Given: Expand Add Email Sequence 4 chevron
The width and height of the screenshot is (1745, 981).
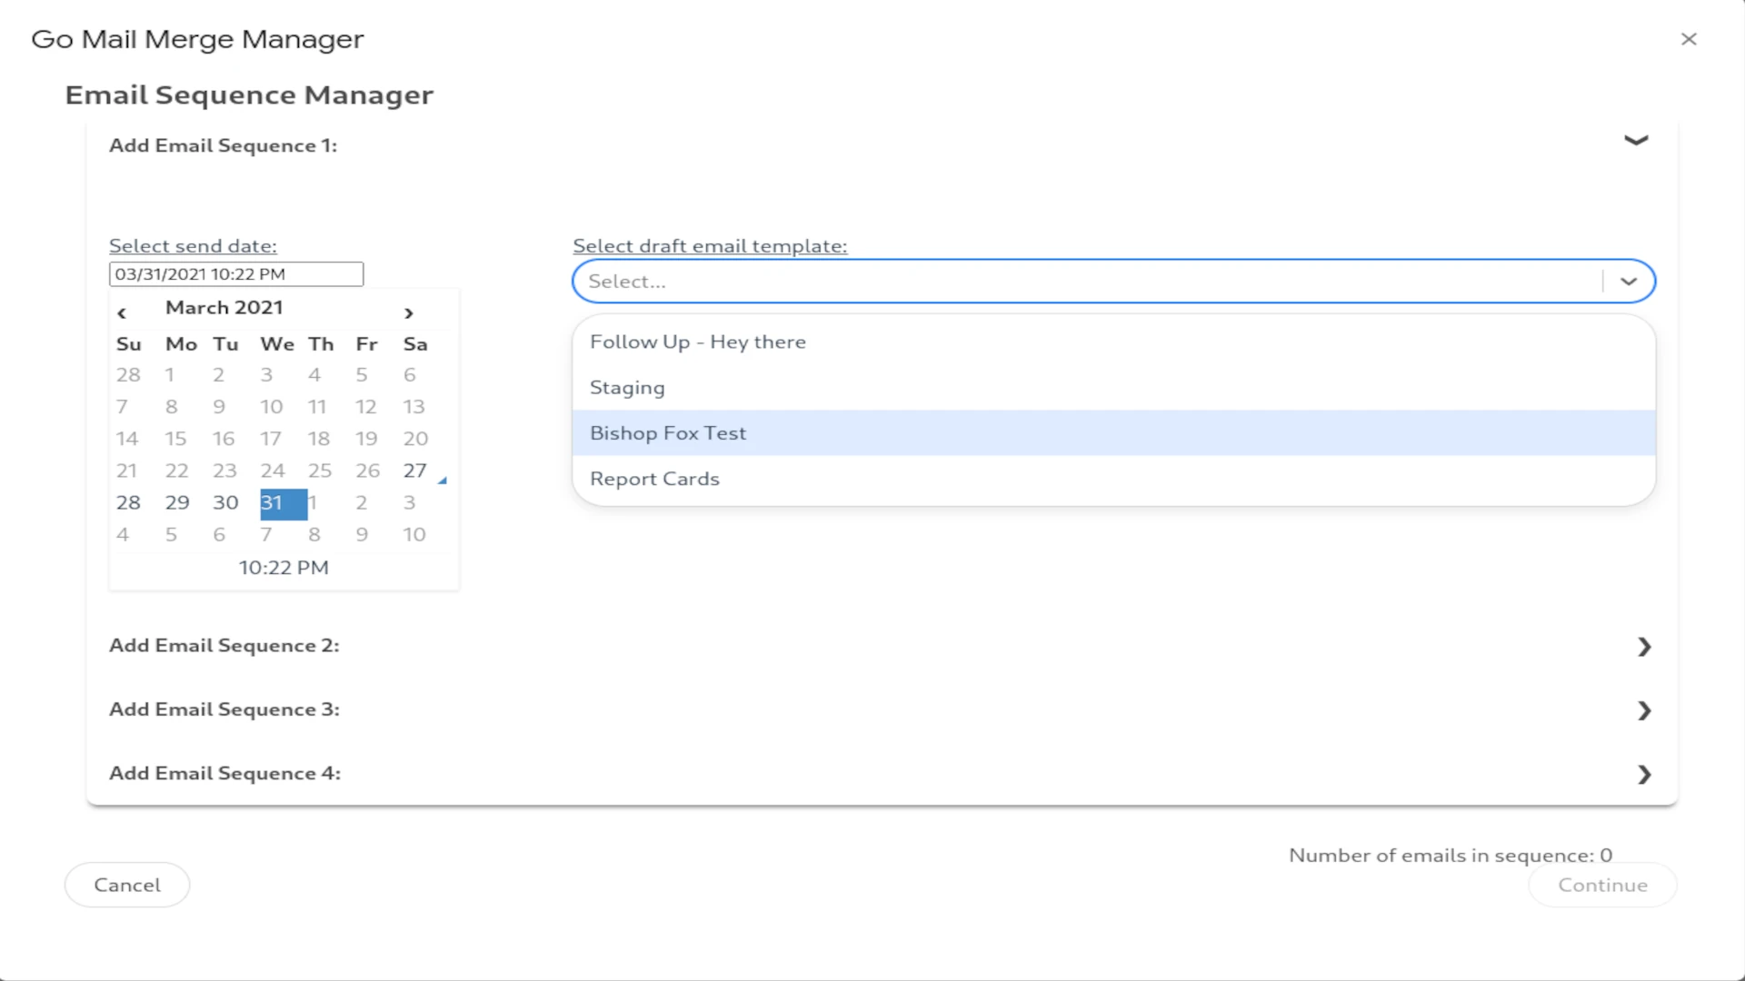Looking at the screenshot, I should [x=1644, y=774].
